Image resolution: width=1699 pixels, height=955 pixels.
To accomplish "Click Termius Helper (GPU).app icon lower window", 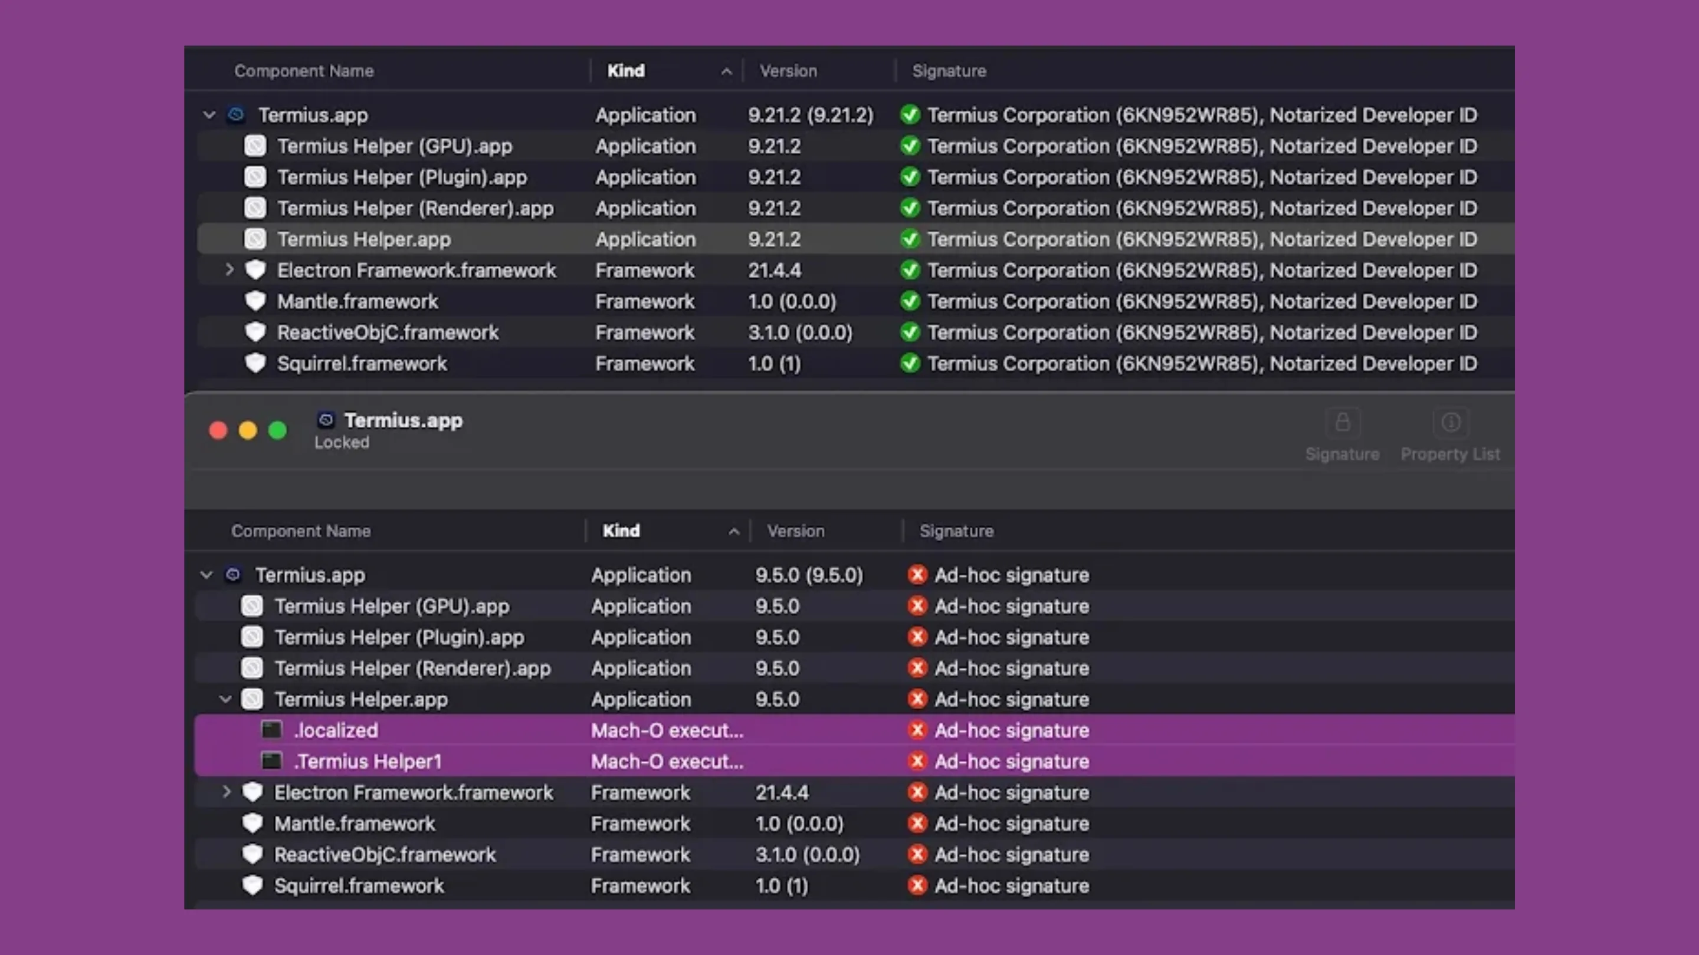I will (x=252, y=605).
